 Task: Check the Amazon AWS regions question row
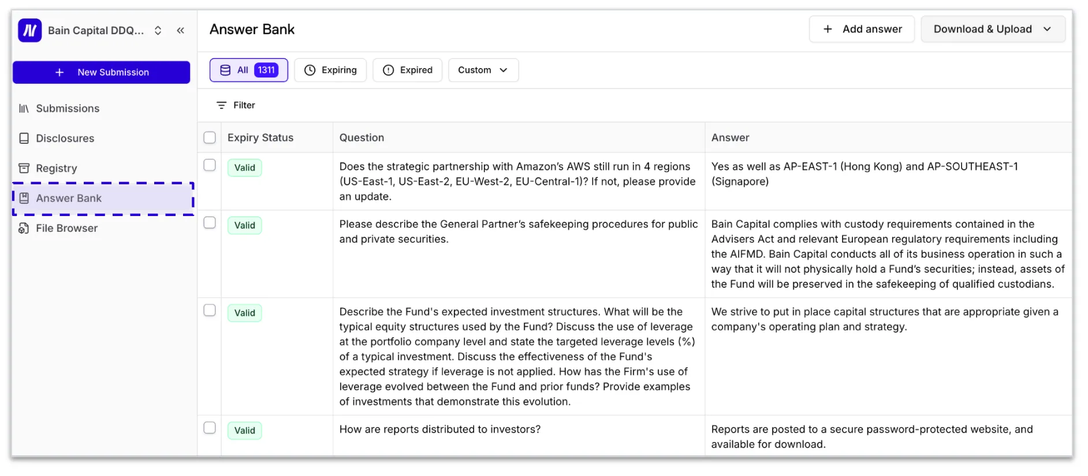tap(210, 166)
